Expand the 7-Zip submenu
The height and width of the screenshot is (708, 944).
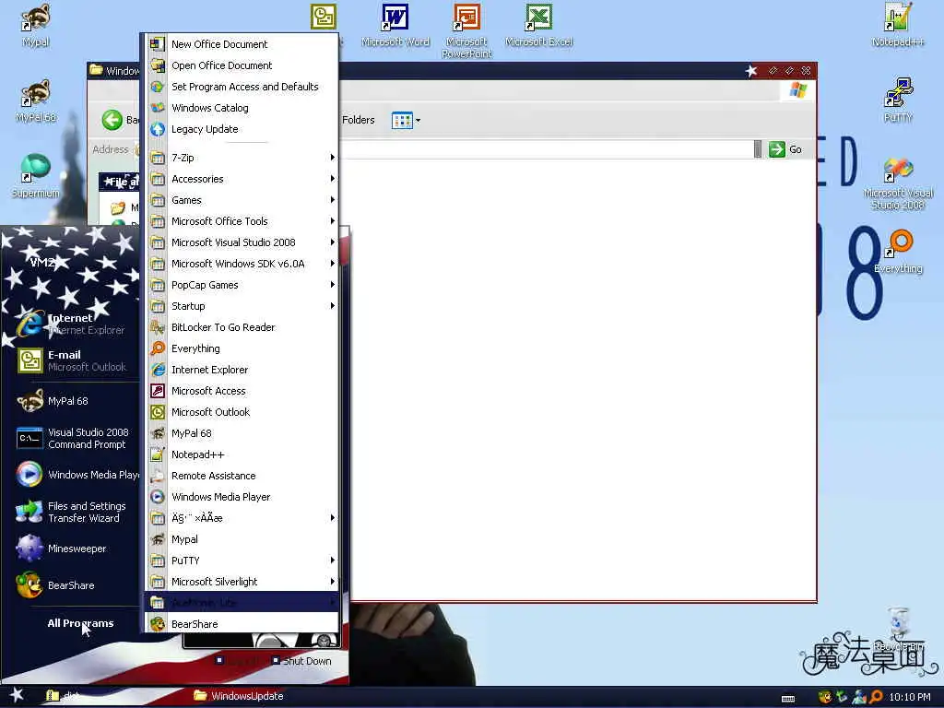click(x=242, y=158)
